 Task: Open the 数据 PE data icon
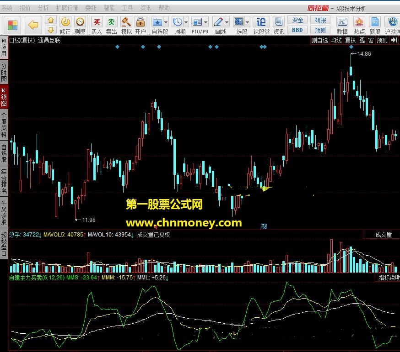(342, 25)
